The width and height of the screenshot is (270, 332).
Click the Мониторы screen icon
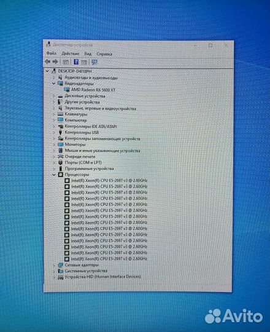pyautogui.click(x=61, y=144)
